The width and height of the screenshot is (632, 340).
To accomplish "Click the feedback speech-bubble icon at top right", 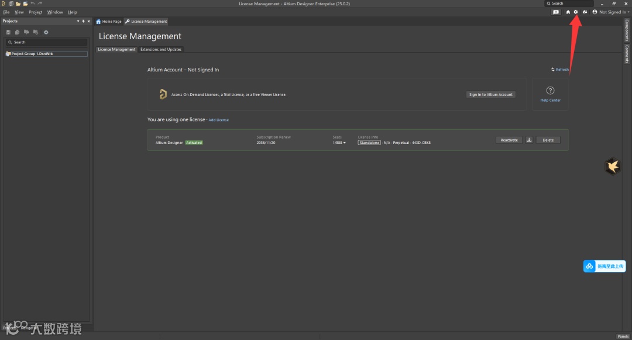I will coord(556,12).
